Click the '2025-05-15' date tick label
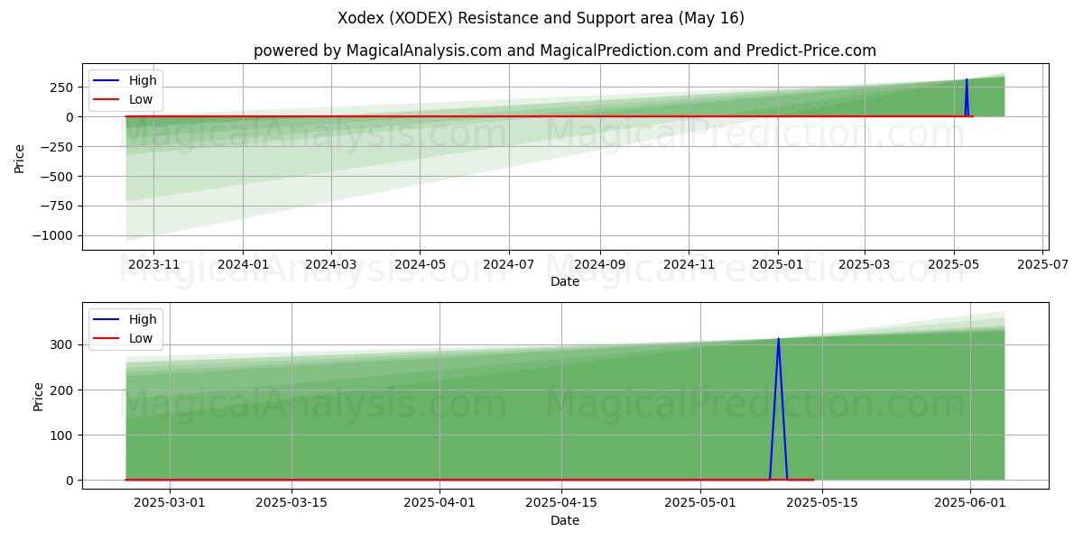The width and height of the screenshot is (1083, 541). click(822, 503)
